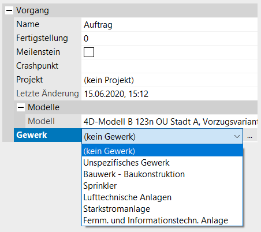Click the Letzte Änderung date value

coord(169,94)
